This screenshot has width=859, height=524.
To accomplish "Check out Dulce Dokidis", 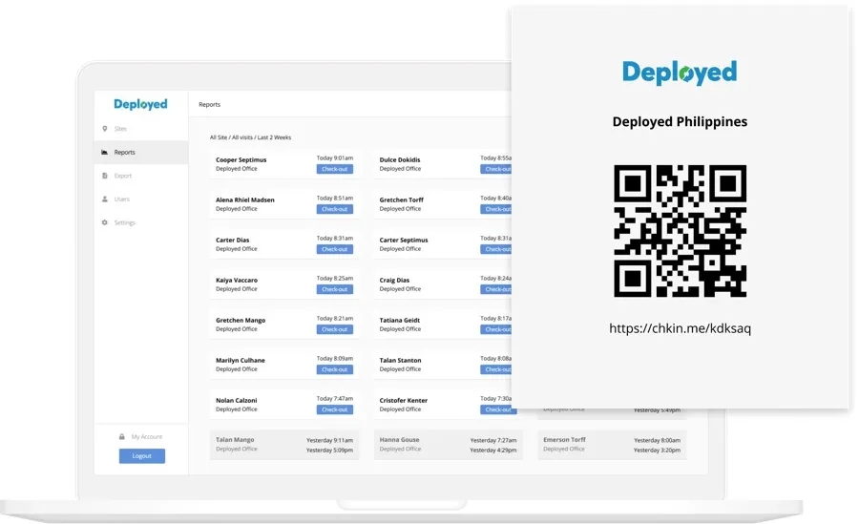I will (x=495, y=169).
